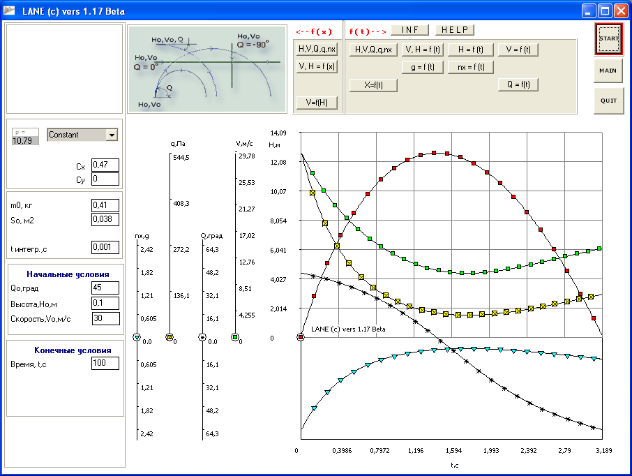Image resolution: width=632 pixels, height=476 pixels.
Task: Click the Время, t,с input field
Action: click(105, 364)
